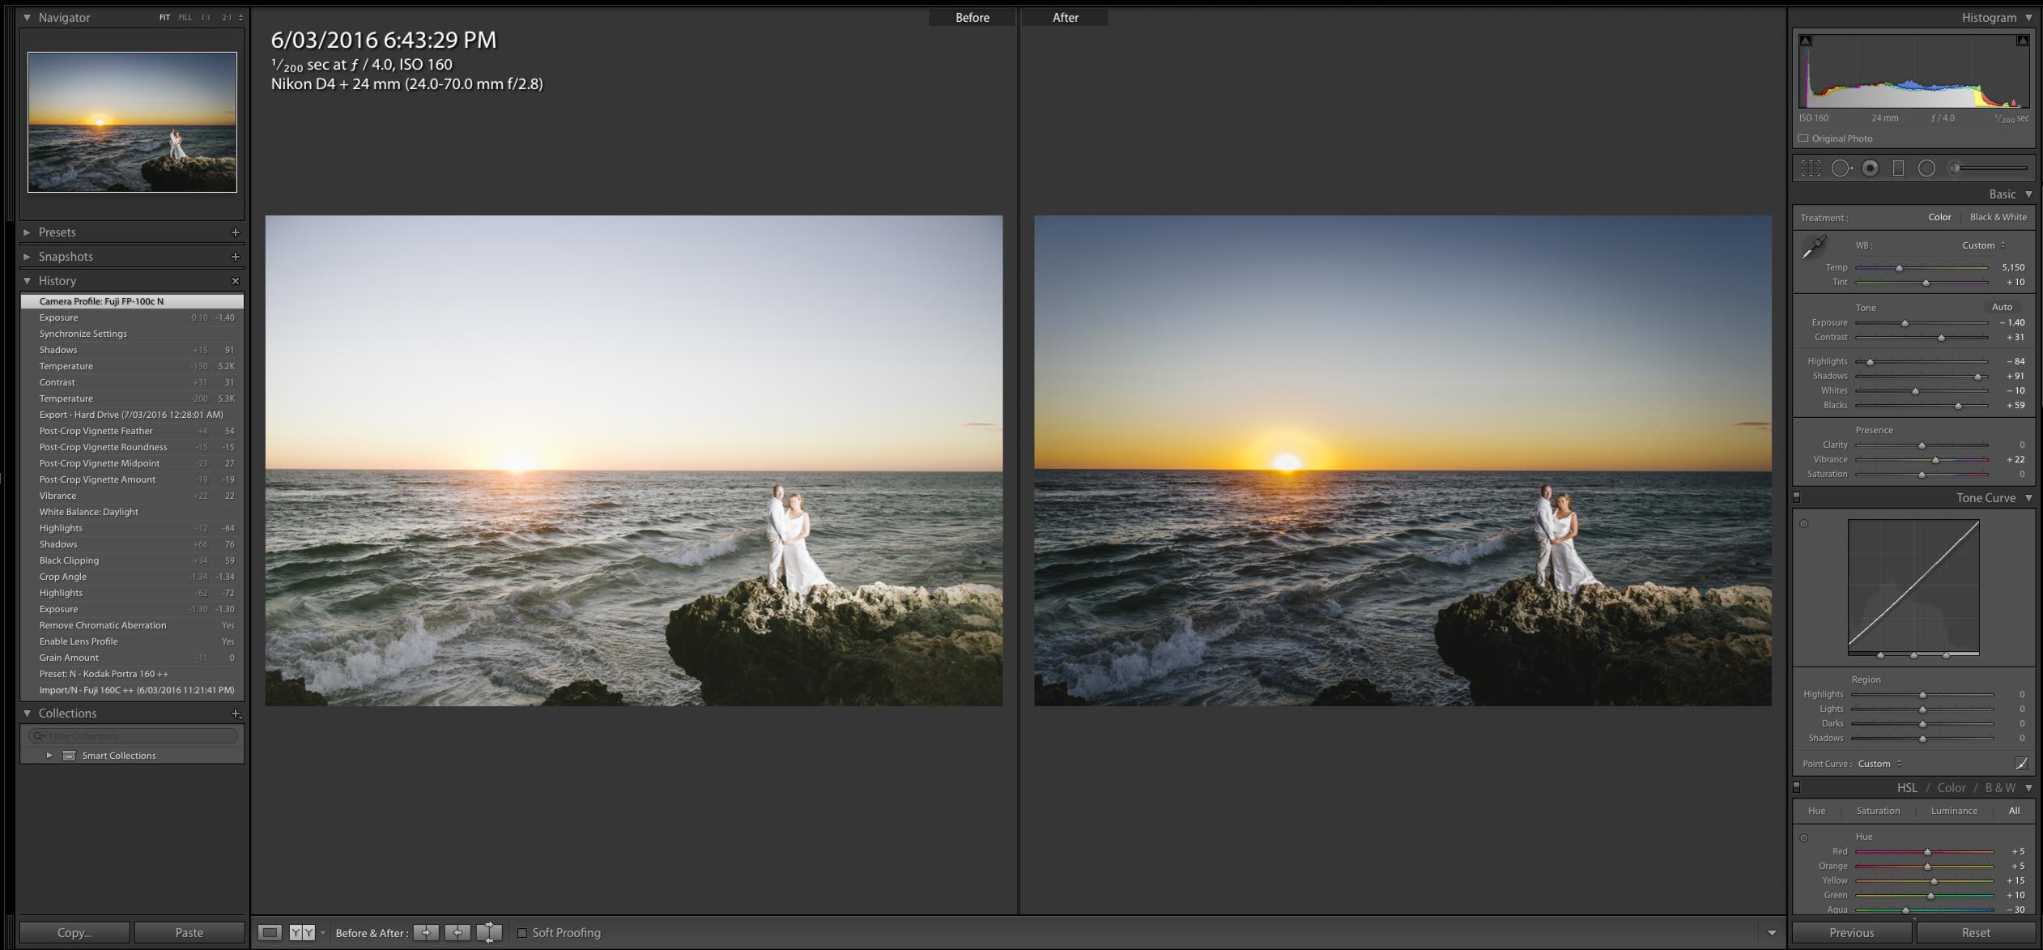Viewport: 2043px width, 950px height.
Task: Click the Auto tone button
Action: click(x=2002, y=307)
